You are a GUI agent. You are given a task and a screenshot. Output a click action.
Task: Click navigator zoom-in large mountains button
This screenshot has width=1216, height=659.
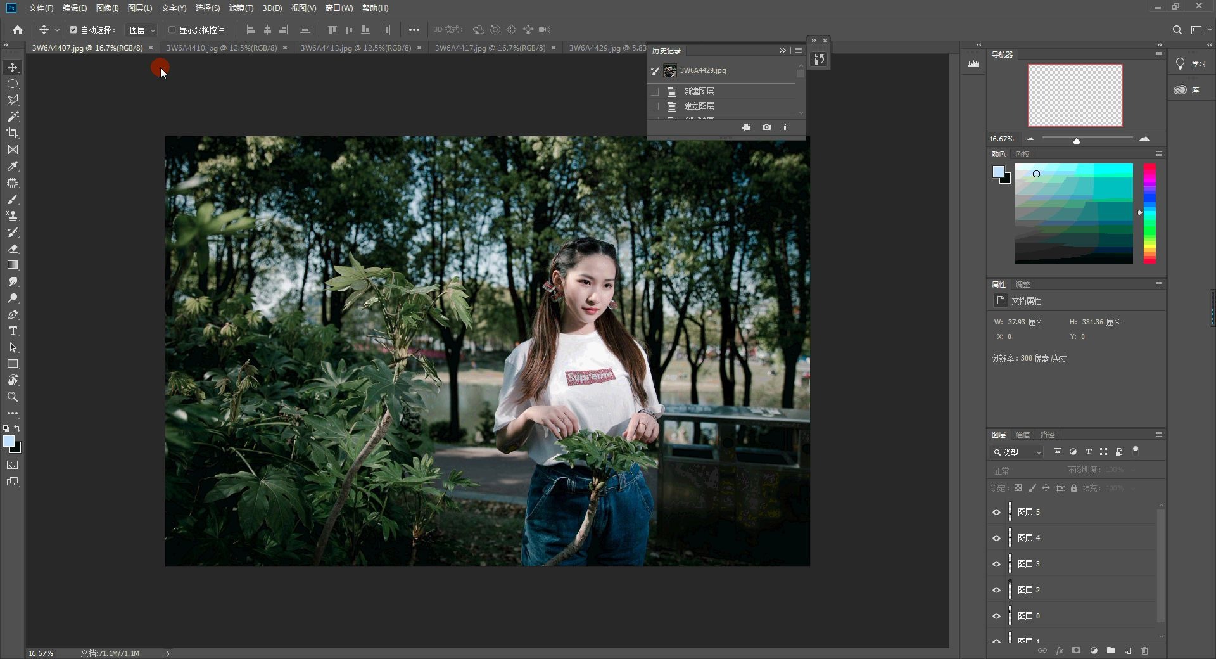click(x=1144, y=139)
